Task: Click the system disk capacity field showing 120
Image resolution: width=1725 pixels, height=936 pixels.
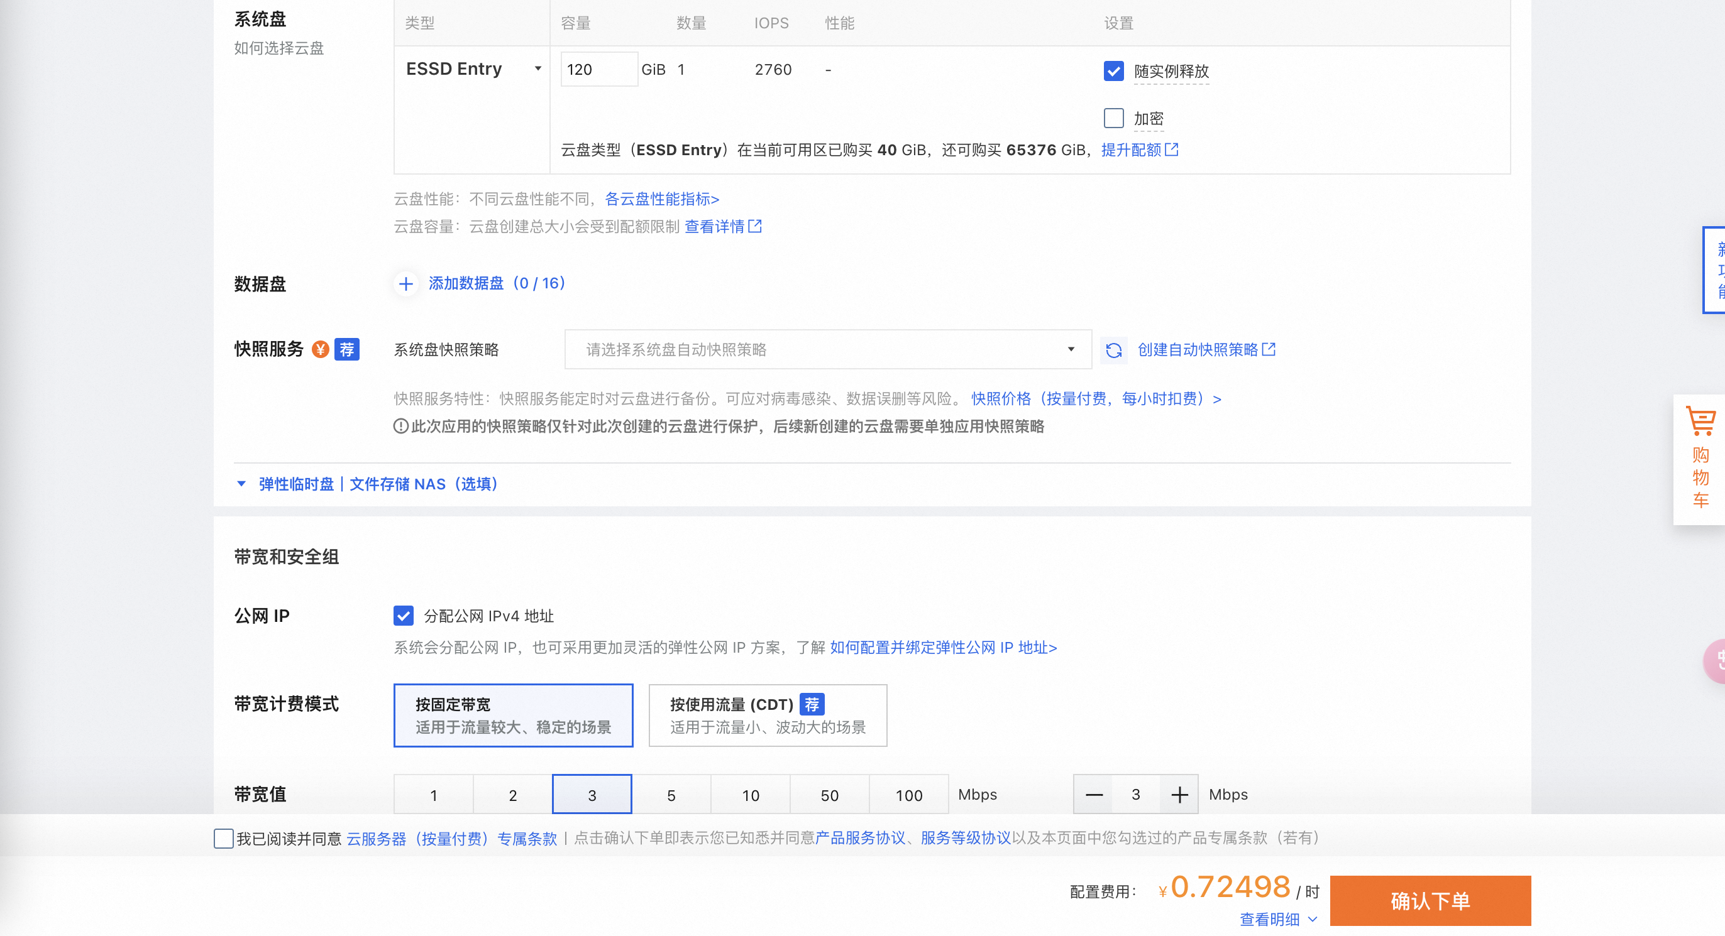Action: (x=598, y=69)
